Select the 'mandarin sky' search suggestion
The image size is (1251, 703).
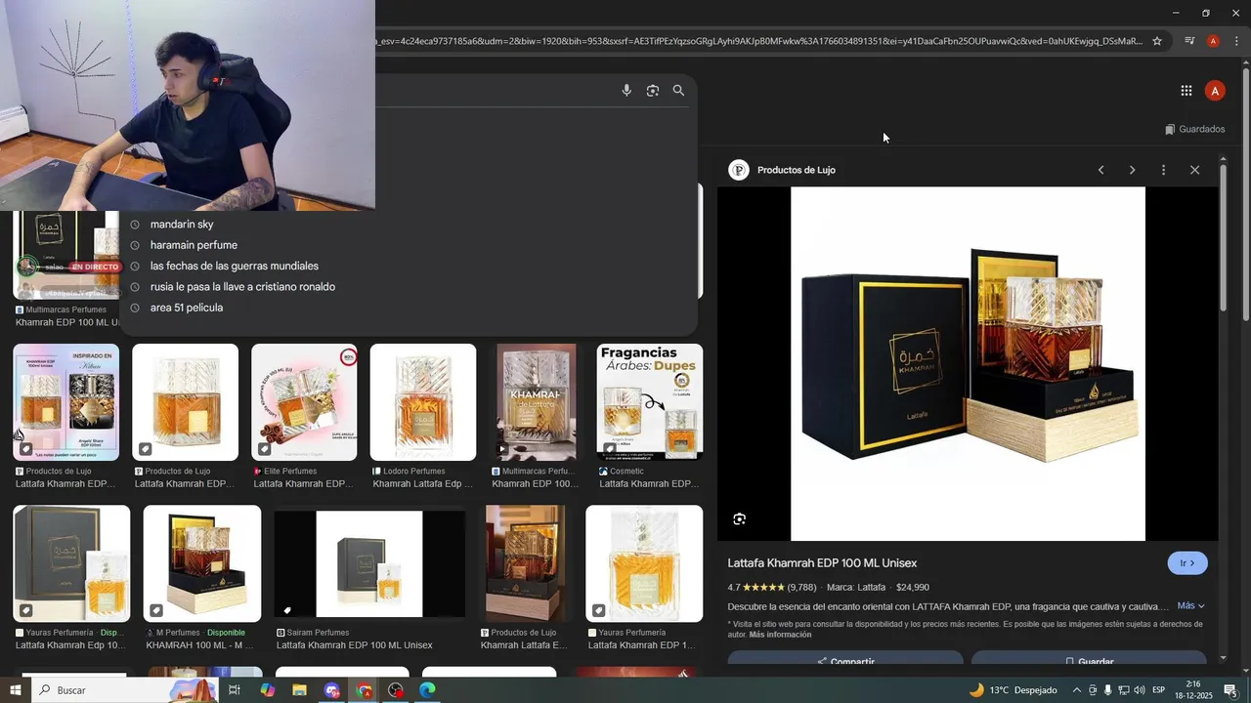click(x=182, y=225)
